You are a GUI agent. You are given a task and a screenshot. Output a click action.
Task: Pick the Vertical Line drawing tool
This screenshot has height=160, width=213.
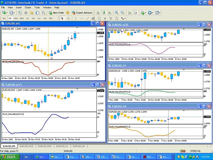click(76, 18)
